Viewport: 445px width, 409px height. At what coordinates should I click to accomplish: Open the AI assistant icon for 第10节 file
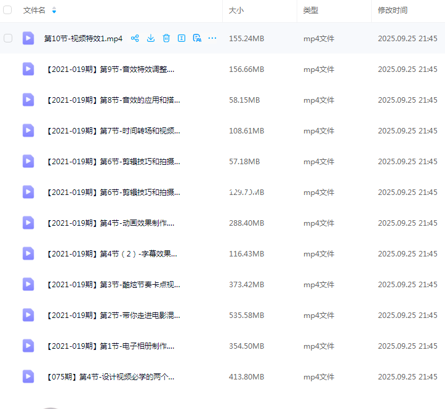[x=197, y=38]
